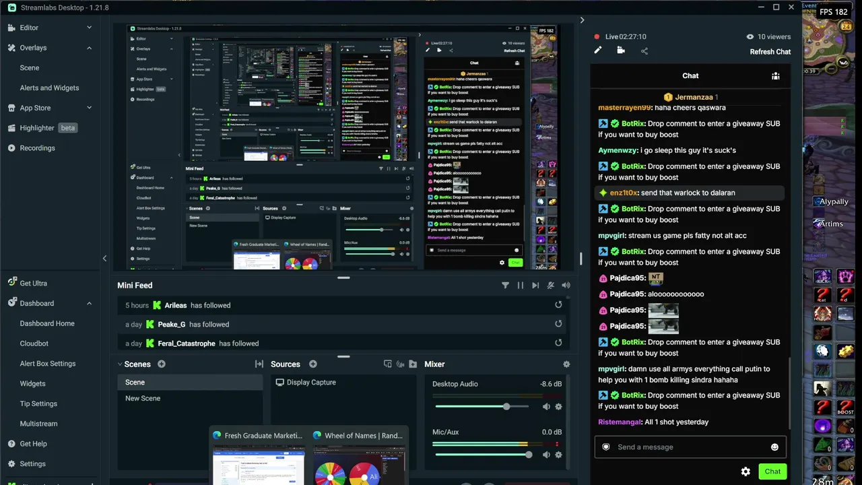Go to Scene under Overlays

pyautogui.click(x=30, y=68)
